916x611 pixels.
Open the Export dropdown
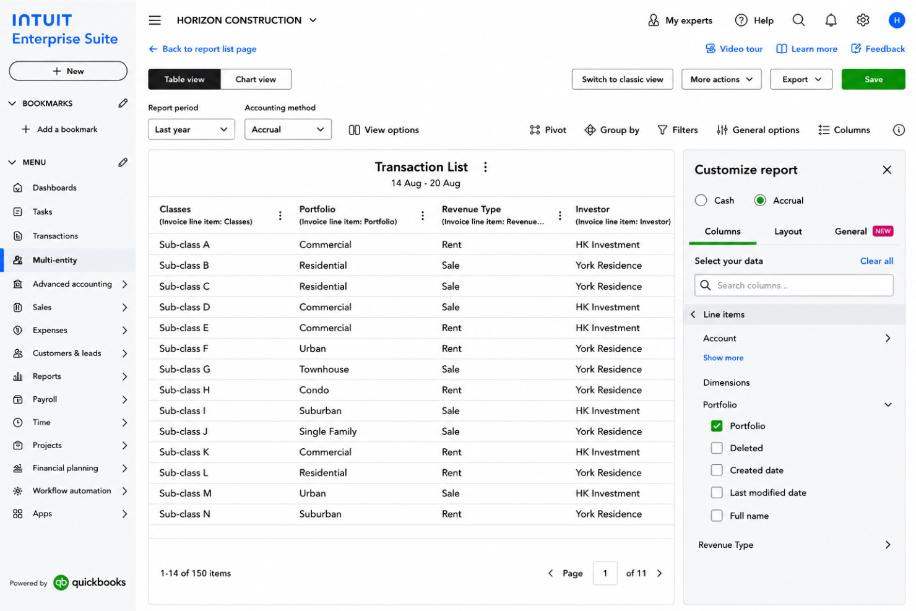[801, 79]
